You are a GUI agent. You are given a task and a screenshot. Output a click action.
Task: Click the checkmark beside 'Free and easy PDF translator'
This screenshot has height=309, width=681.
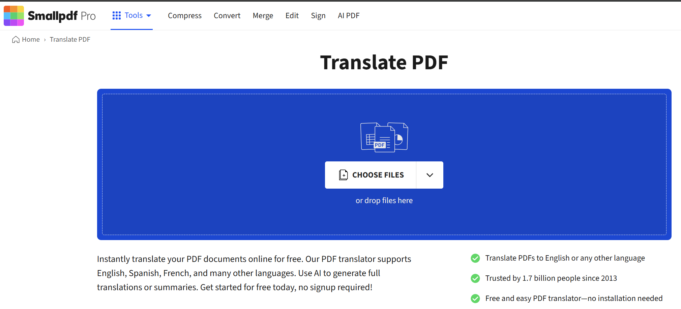point(475,299)
